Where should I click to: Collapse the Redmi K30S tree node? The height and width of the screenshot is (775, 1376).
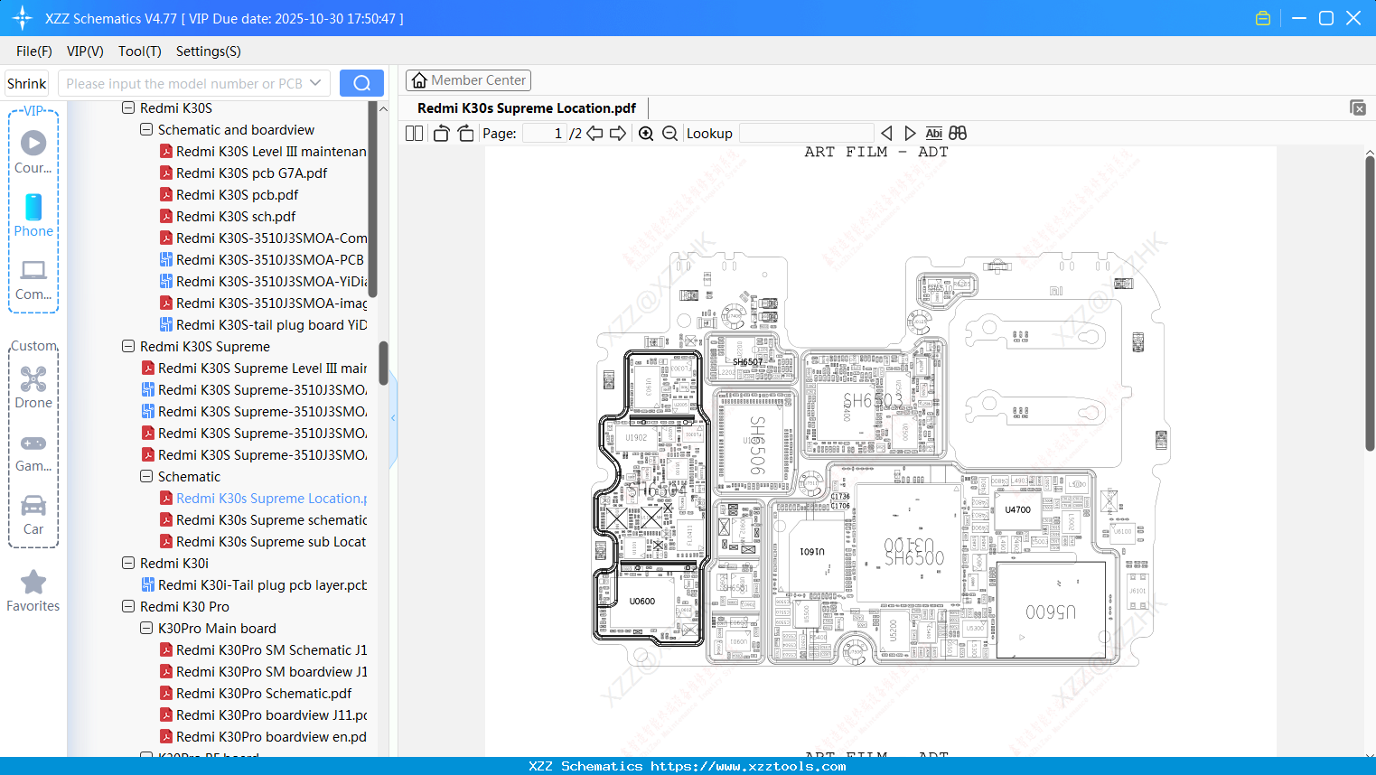click(x=127, y=107)
